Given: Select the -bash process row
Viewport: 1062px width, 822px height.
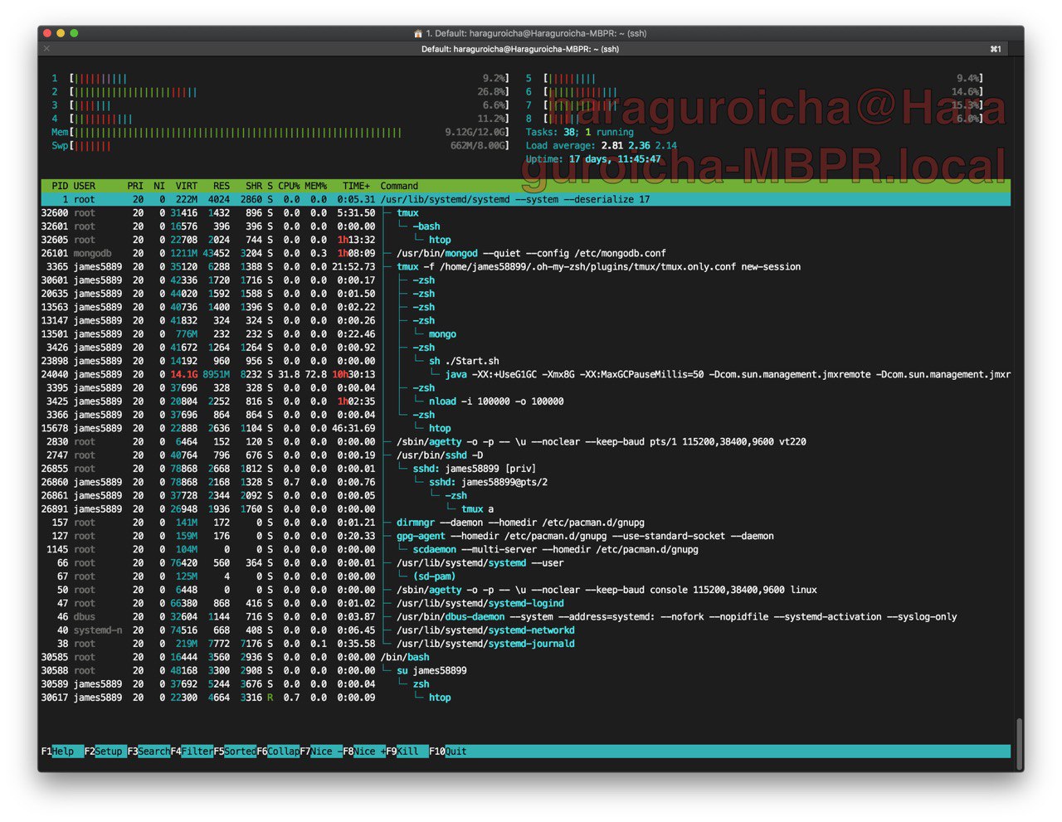Looking at the screenshot, I should pyautogui.click(x=526, y=226).
